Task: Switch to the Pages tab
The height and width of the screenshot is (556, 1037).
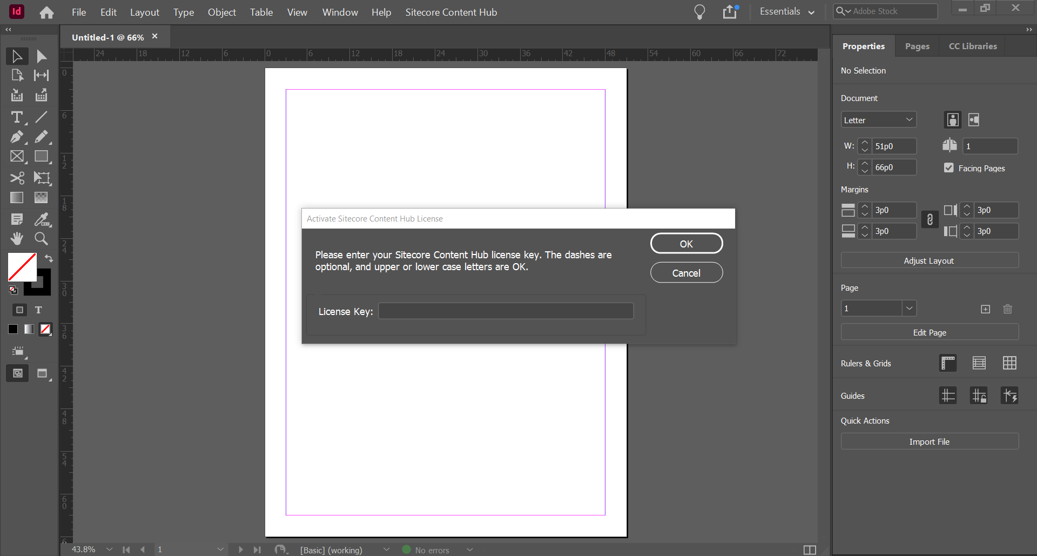Action: point(917,46)
